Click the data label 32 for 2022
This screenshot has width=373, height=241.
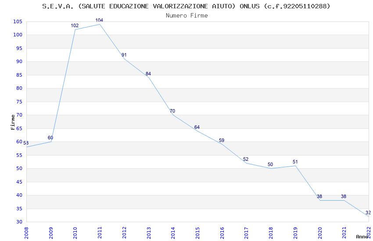pyautogui.click(x=368, y=213)
